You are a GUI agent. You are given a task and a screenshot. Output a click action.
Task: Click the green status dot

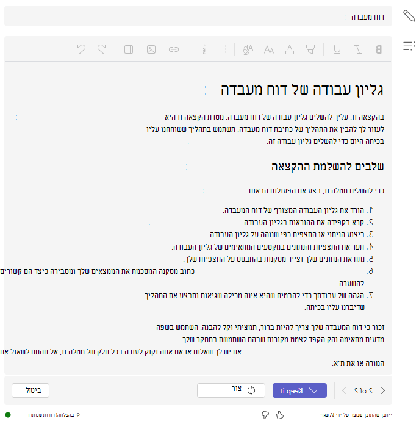tap(8, 415)
